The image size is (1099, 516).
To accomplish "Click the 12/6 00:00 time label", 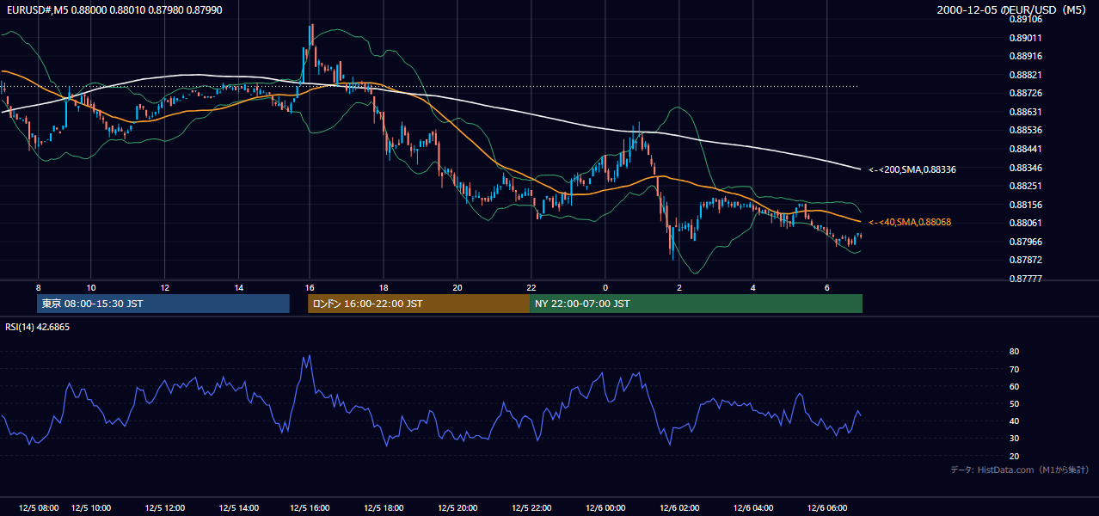I will [605, 508].
